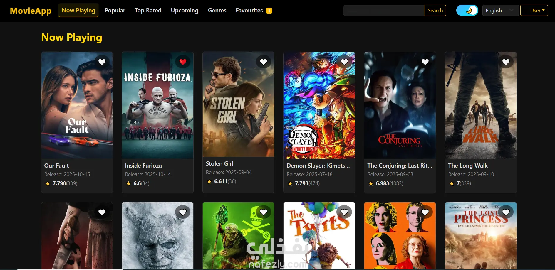
Task: Favourite The Long Walk using heart icon
Action: (x=506, y=62)
